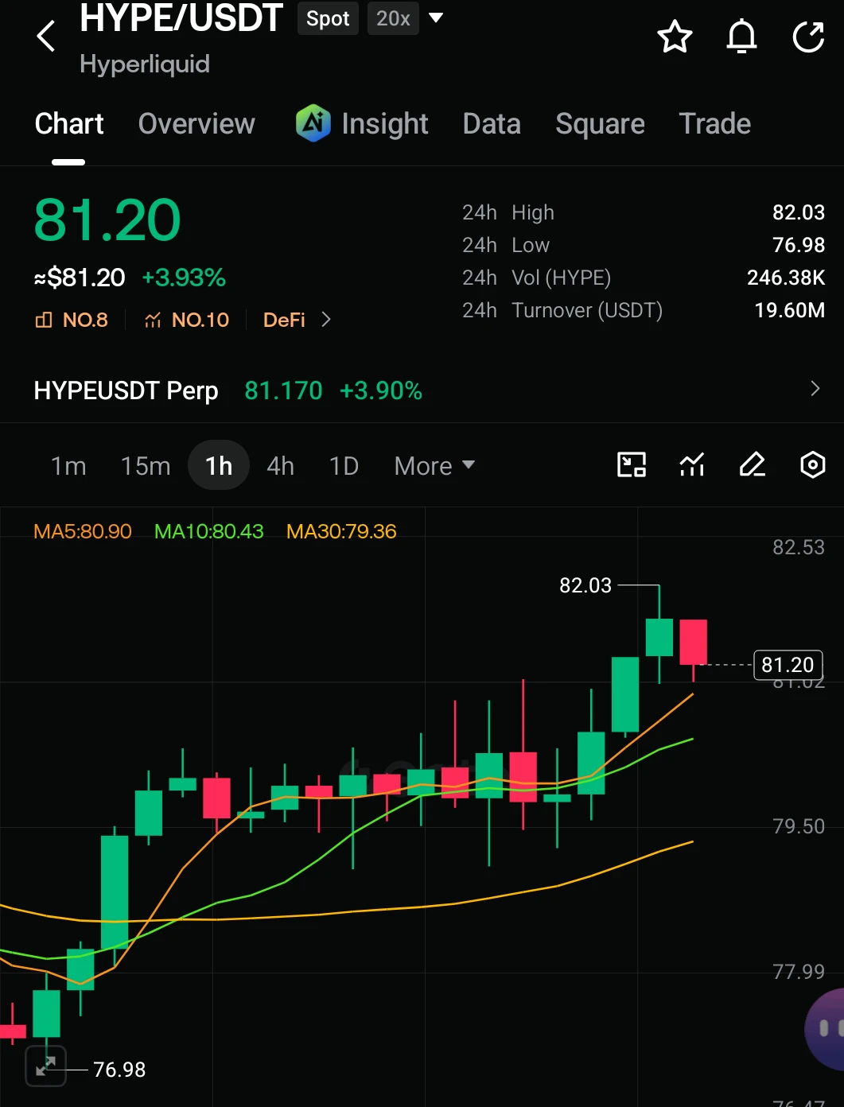Tap the MA5:80.90 indicator label

coord(83,531)
